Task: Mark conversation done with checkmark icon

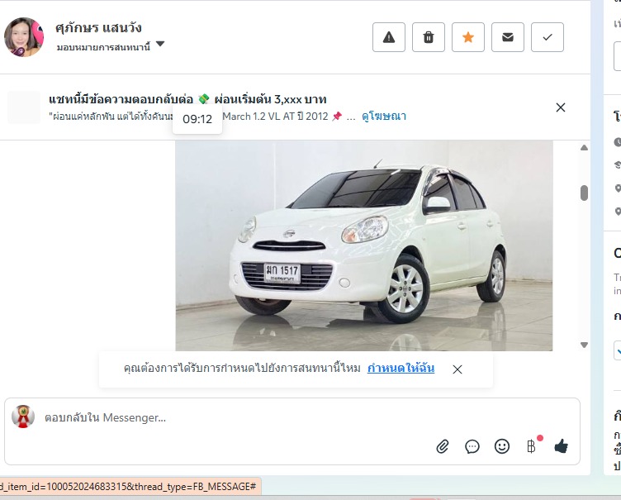Action: coord(547,37)
